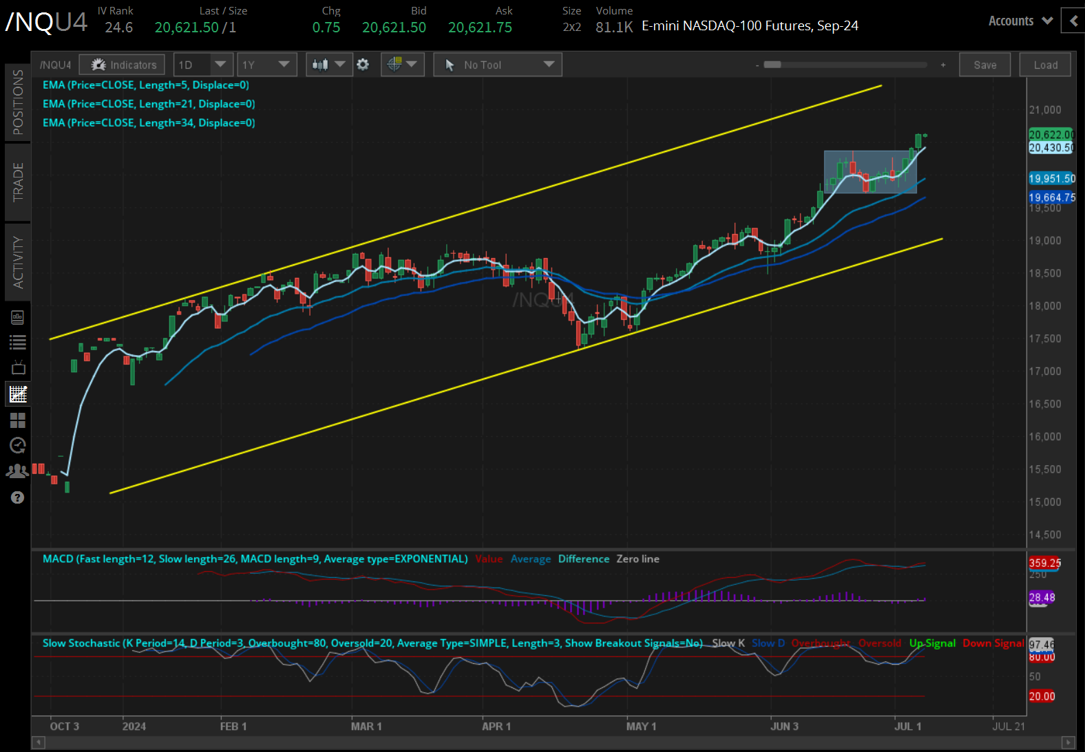Click the zoom slider handle

tap(772, 65)
